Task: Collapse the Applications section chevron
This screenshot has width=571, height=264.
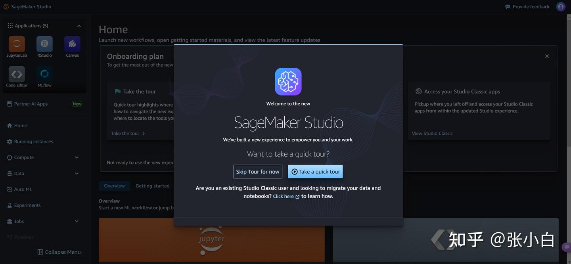Action: [x=79, y=26]
